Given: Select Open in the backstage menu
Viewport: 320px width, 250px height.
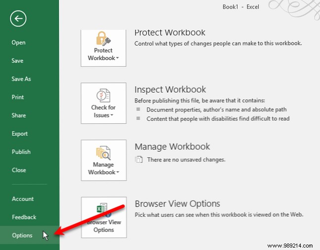Looking at the screenshot, I should tap(18, 43).
